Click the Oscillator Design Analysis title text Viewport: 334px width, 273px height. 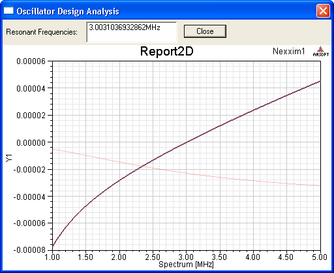pos(68,11)
